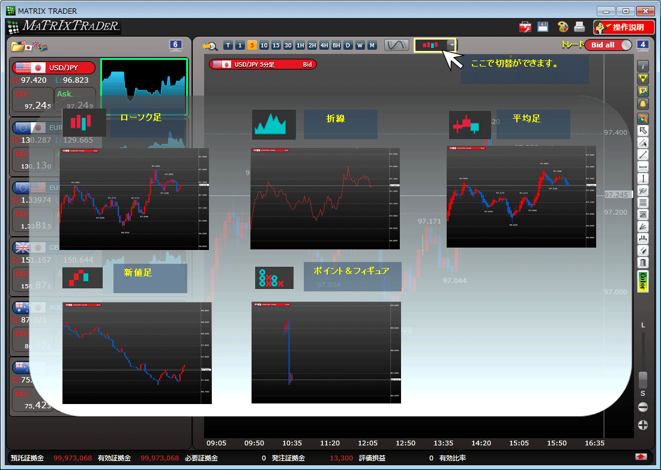Click the magnifier back-arrow icon

tap(210, 46)
